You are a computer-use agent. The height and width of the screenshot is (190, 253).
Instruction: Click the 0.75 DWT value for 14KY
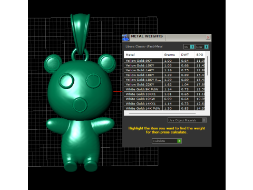click(185, 70)
